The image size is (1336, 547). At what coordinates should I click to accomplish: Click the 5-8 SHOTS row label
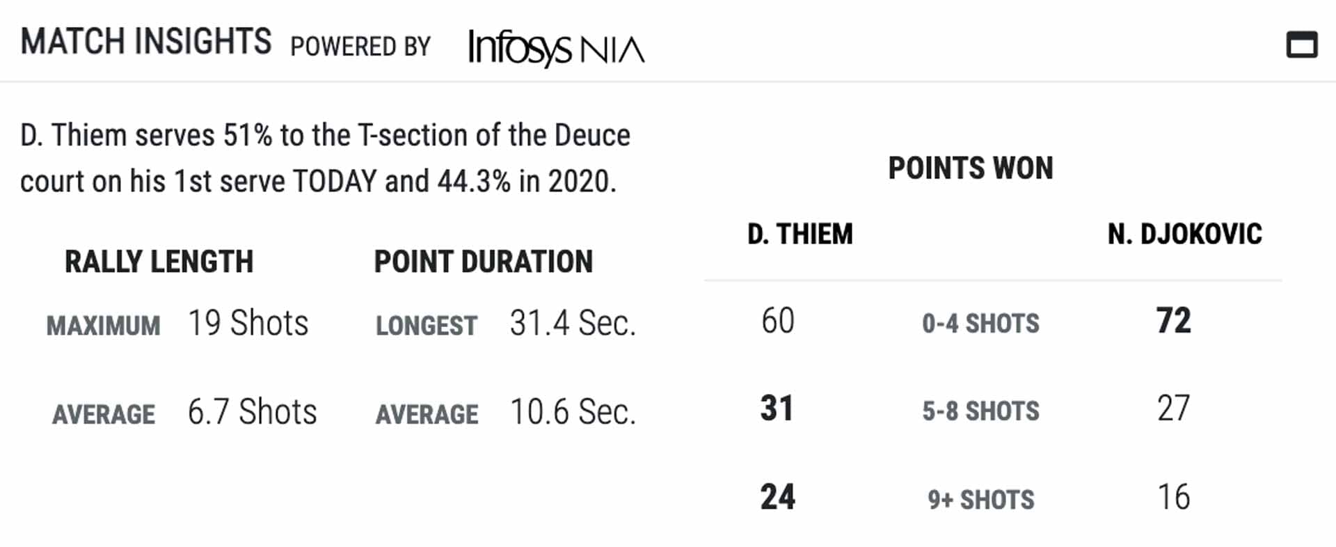[980, 411]
